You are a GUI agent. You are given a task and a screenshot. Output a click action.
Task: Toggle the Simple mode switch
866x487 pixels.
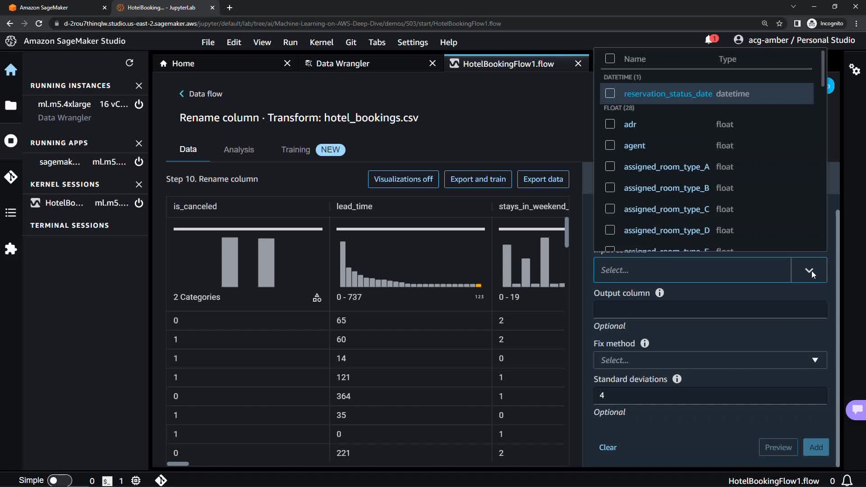coord(59,481)
